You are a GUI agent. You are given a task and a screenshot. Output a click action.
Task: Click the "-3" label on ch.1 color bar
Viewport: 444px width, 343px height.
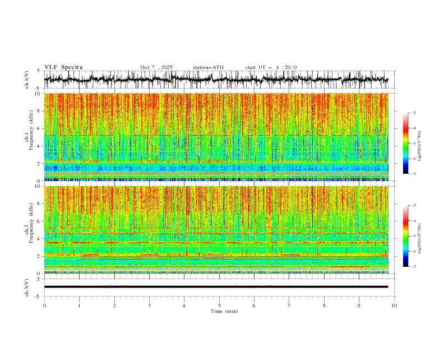[414, 113]
